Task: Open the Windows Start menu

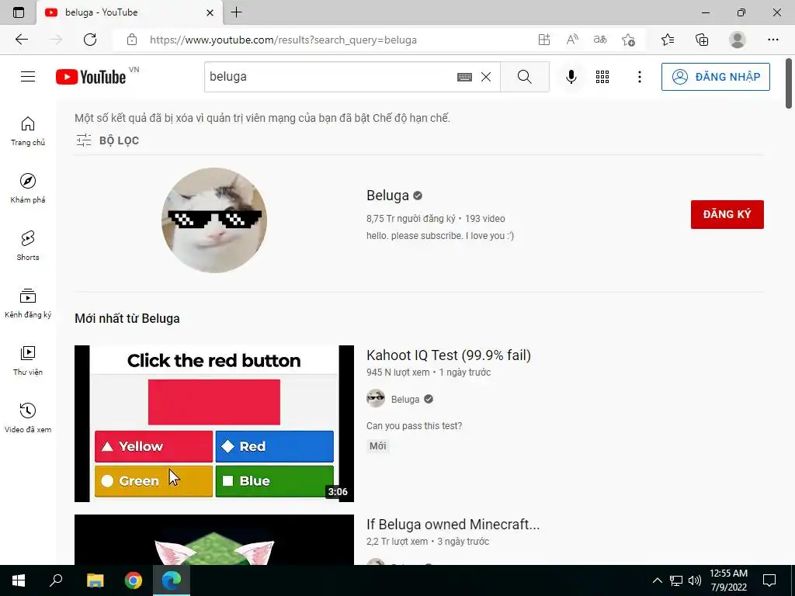Action: 19,580
